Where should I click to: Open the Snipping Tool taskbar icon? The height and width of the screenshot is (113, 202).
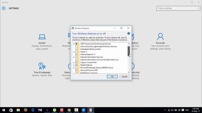(47, 110)
